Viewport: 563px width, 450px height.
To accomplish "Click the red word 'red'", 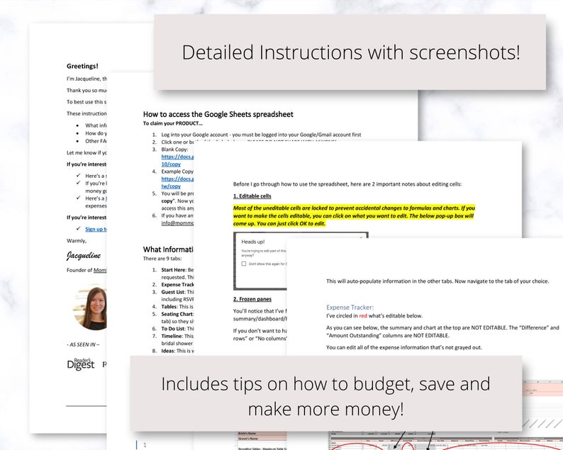I will point(363,316).
